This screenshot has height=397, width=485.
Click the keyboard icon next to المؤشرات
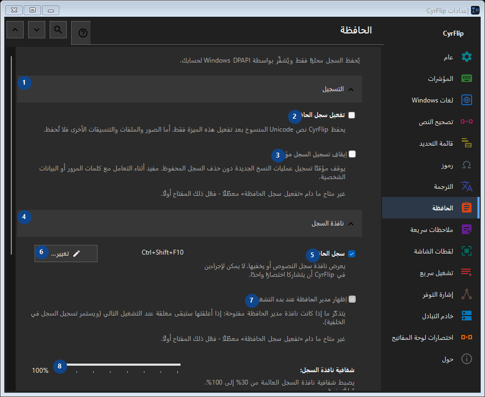point(467,78)
